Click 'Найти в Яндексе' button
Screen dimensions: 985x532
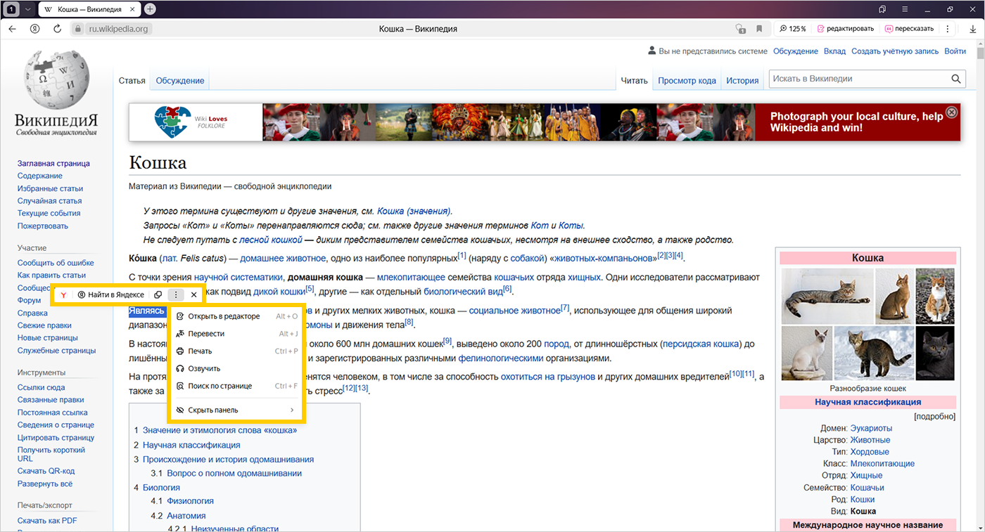pyautogui.click(x=111, y=295)
